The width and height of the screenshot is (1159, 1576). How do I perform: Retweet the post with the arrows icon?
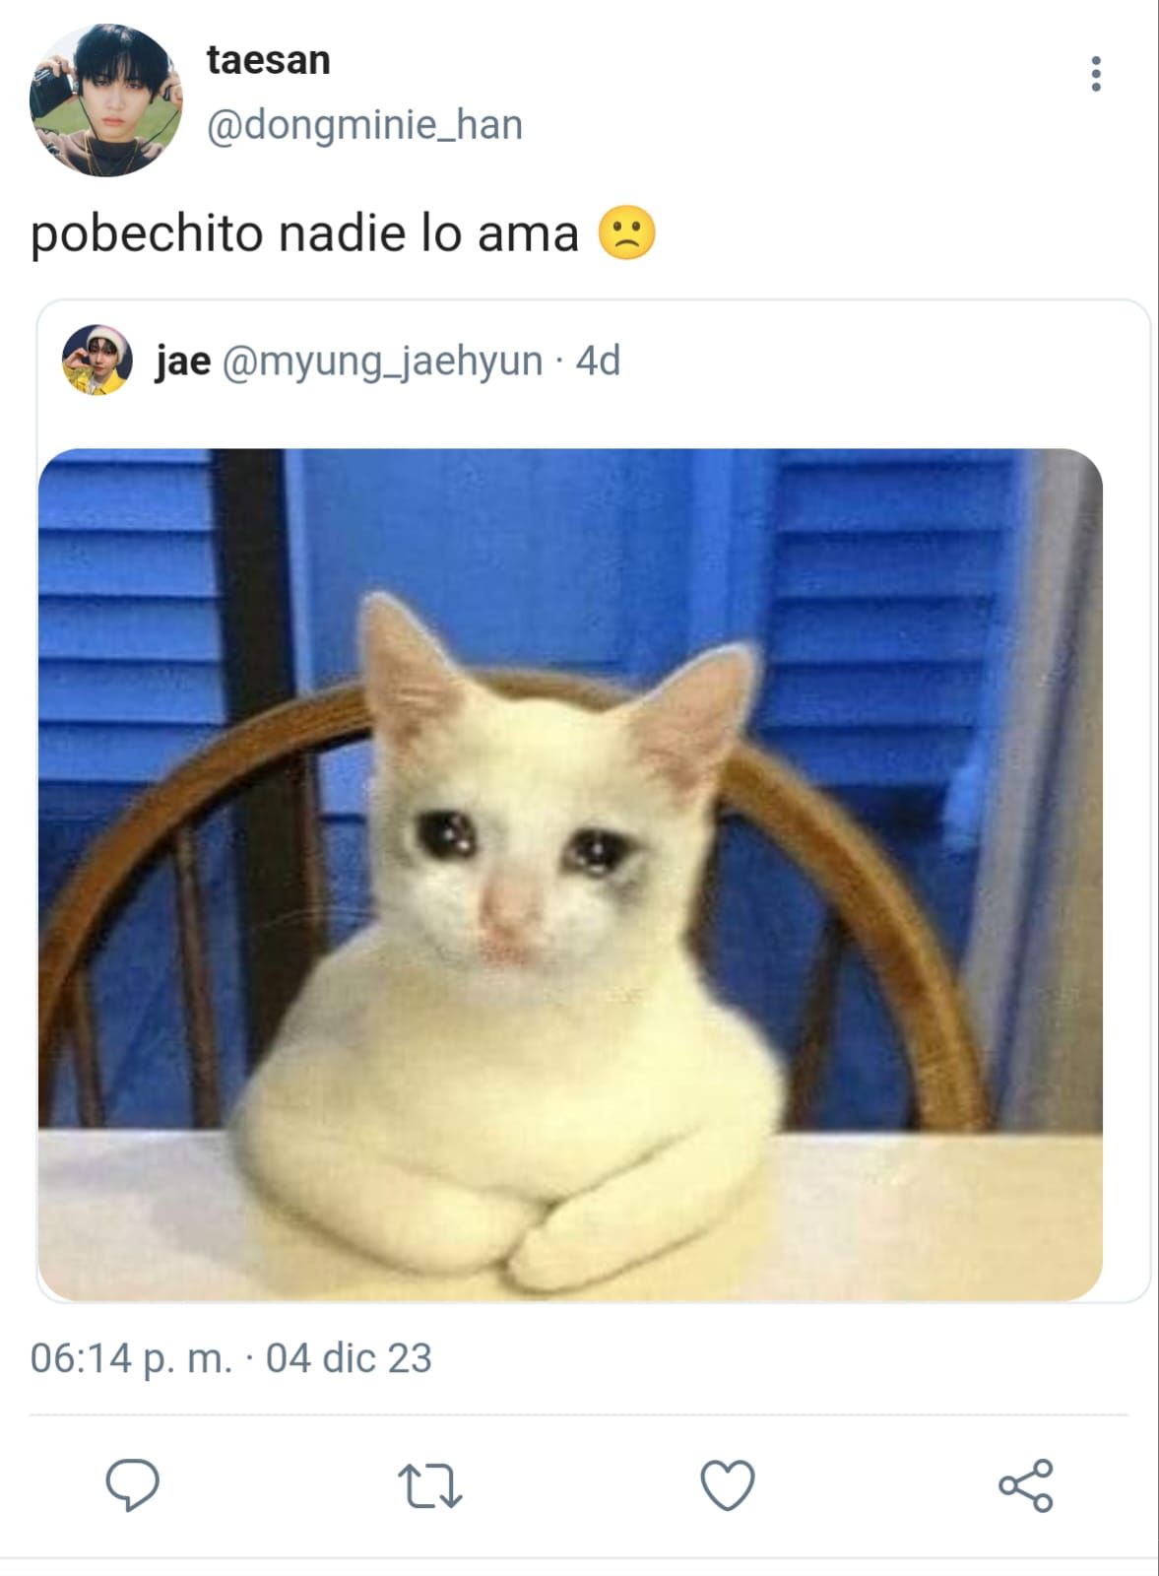(429, 1486)
